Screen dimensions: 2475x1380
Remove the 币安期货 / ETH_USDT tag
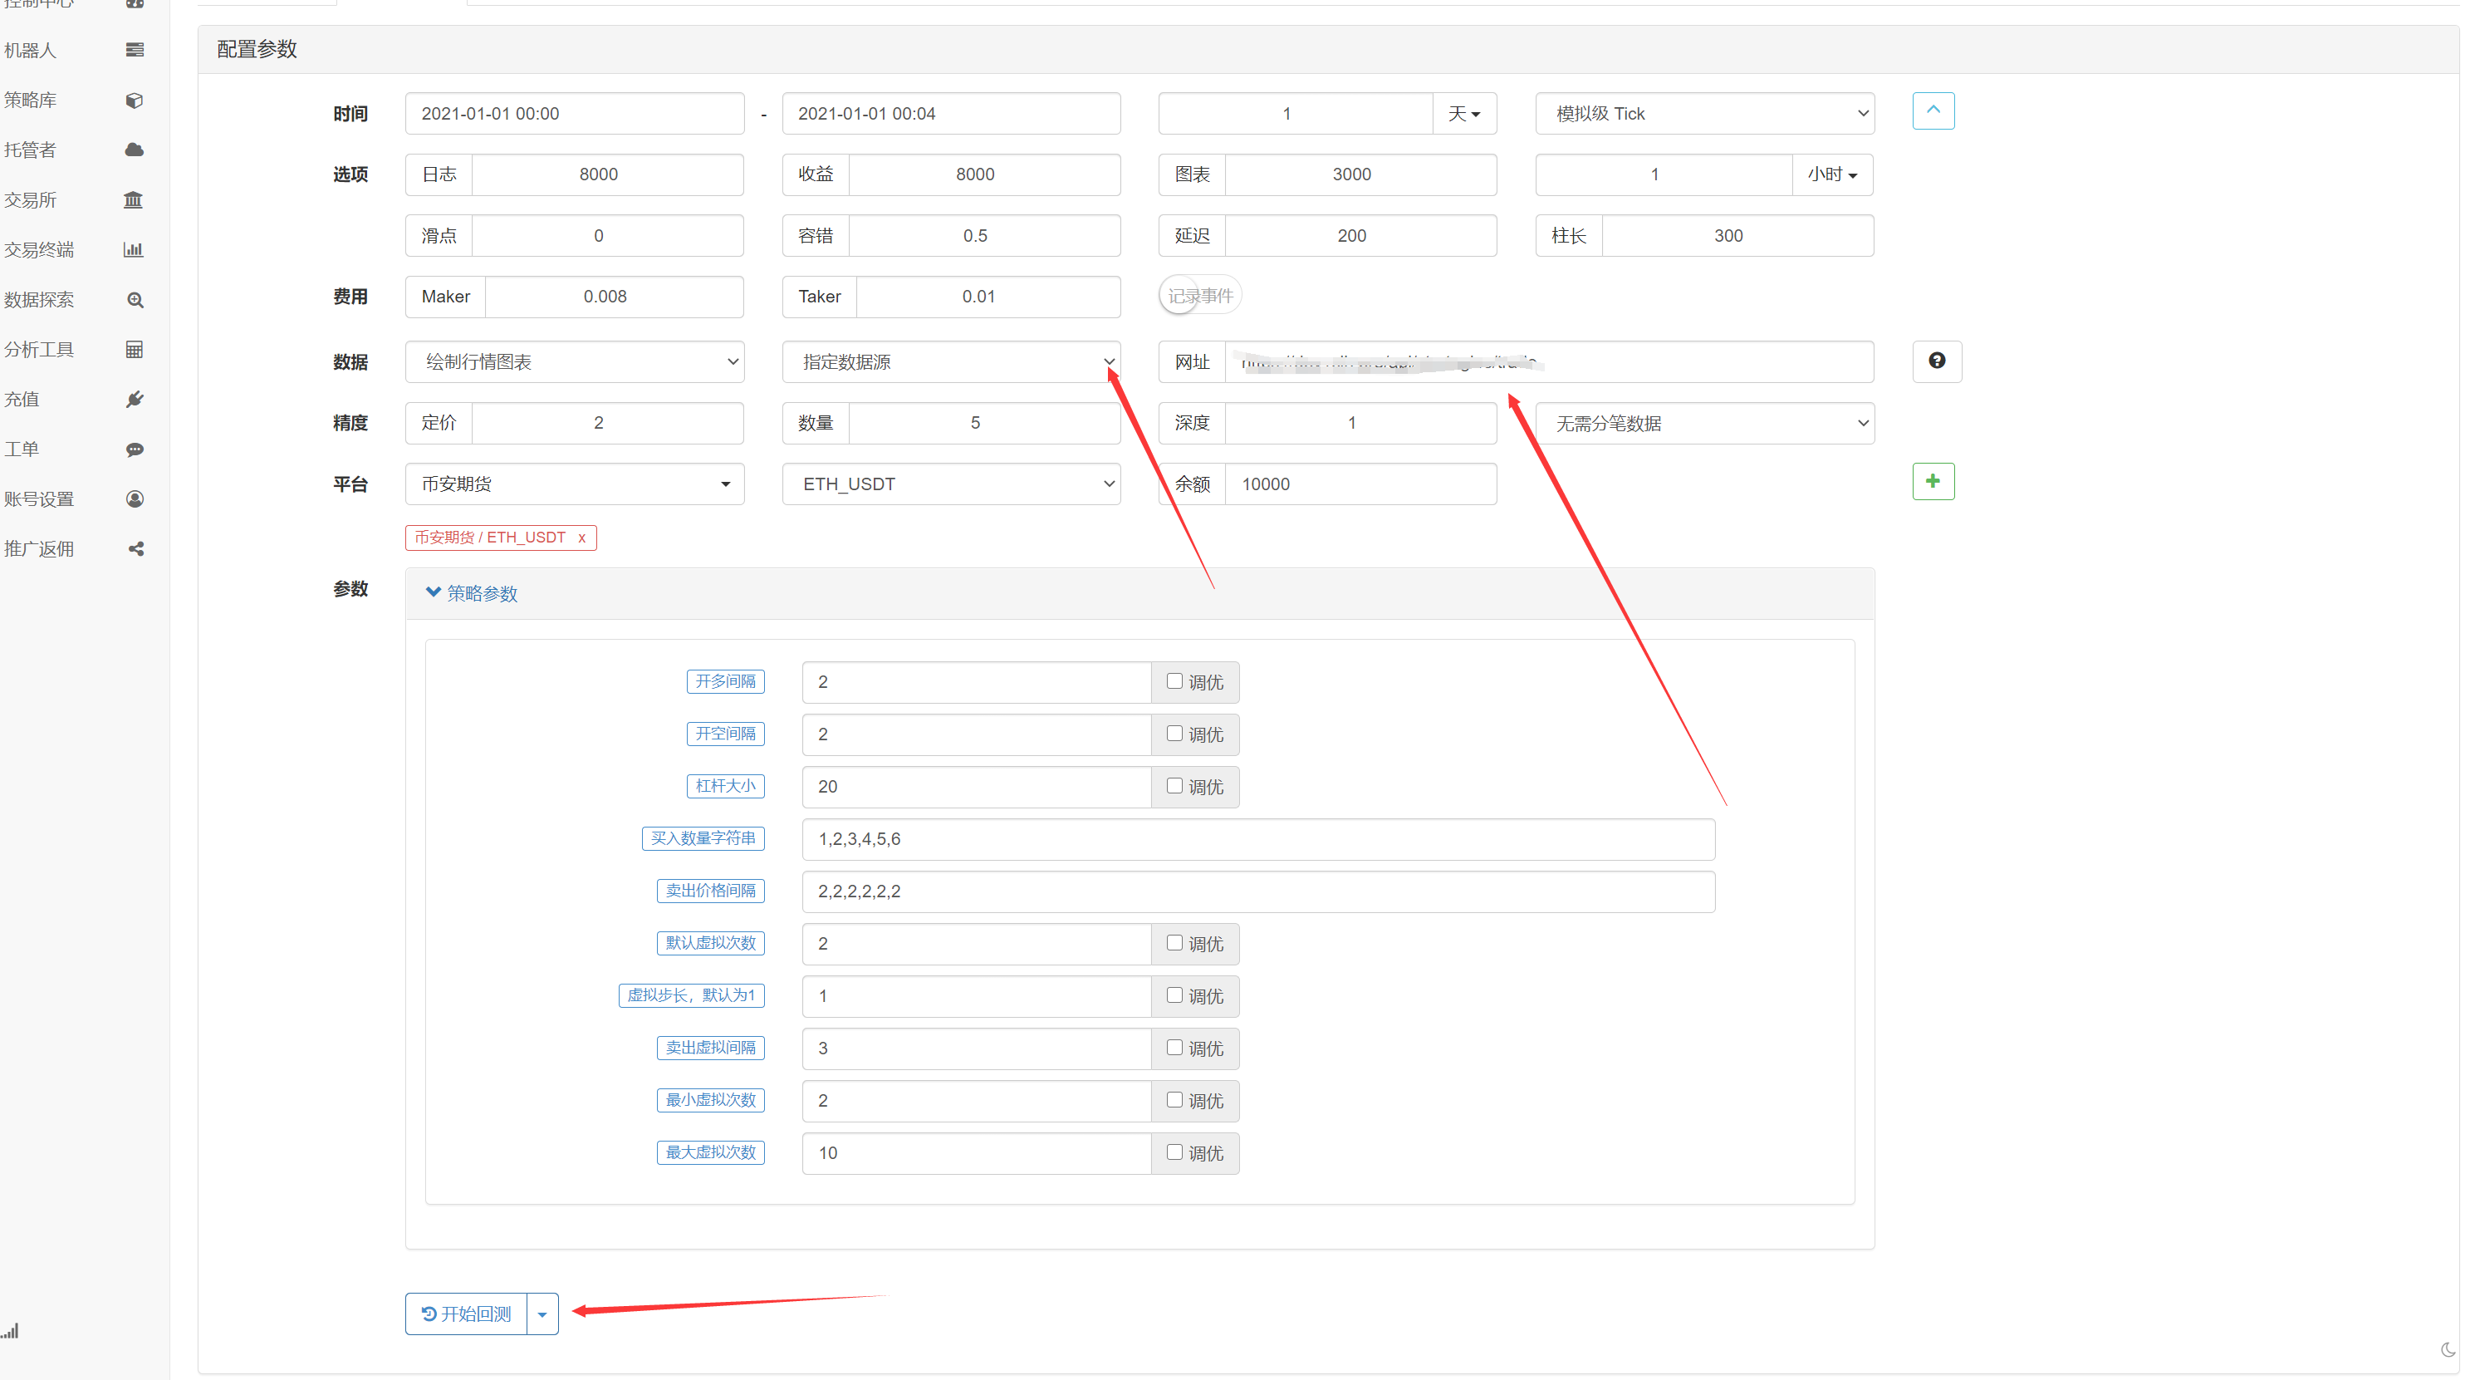(581, 538)
